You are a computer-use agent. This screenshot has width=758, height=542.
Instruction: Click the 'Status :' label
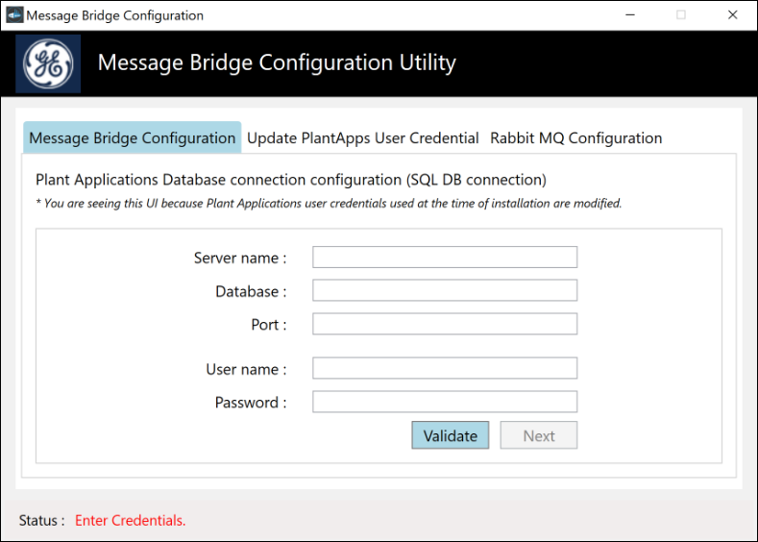(41, 520)
